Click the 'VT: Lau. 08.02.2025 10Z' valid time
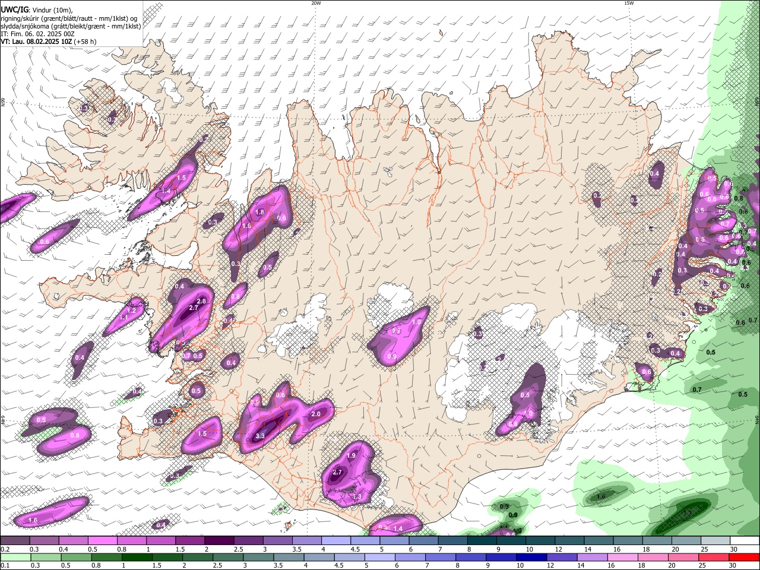Viewport: 760px width, 570px height. click(36, 42)
